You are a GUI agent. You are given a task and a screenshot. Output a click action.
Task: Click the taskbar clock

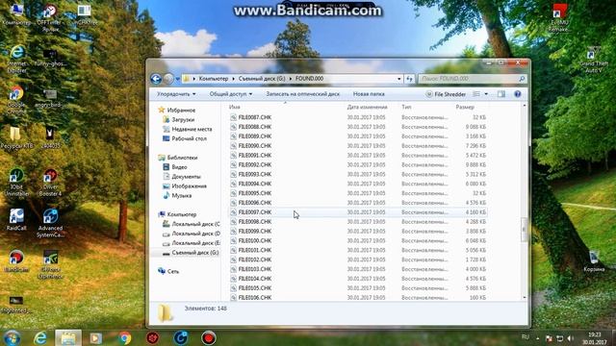coord(595,338)
